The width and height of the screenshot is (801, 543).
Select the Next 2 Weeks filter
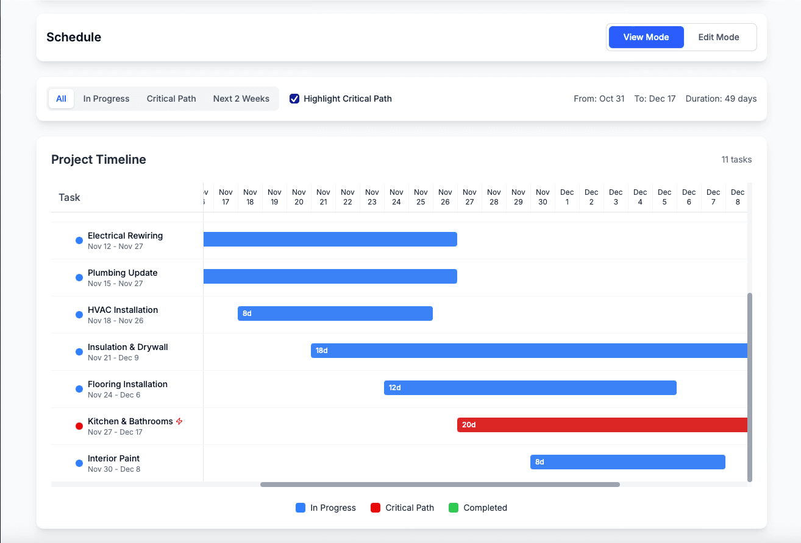(241, 98)
